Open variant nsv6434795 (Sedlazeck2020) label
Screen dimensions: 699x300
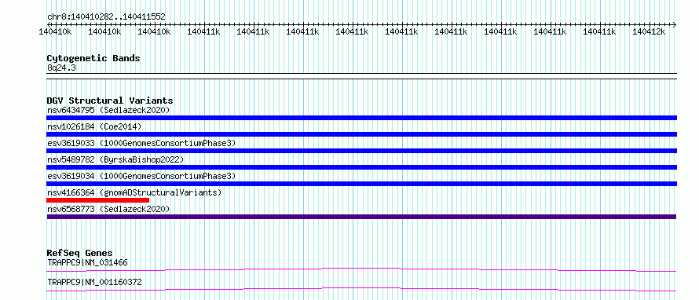tap(108, 110)
